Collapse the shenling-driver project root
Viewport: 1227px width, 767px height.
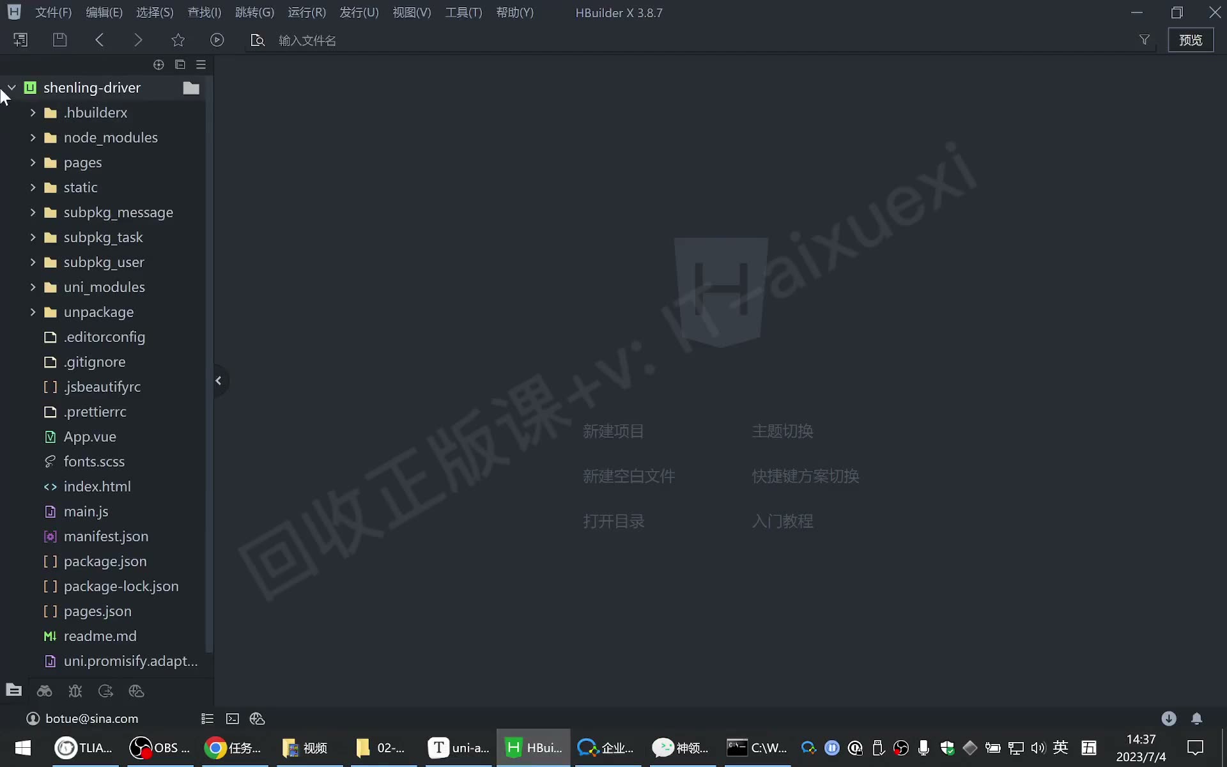point(12,88)
